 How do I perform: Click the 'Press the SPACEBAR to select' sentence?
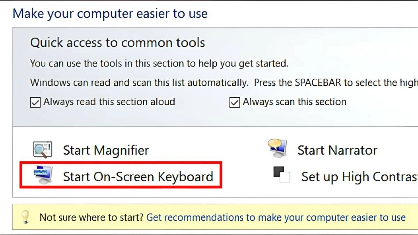point(335,83)
